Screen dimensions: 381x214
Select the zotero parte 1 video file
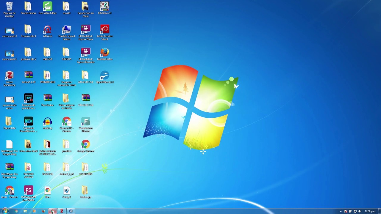click(10, 55)
